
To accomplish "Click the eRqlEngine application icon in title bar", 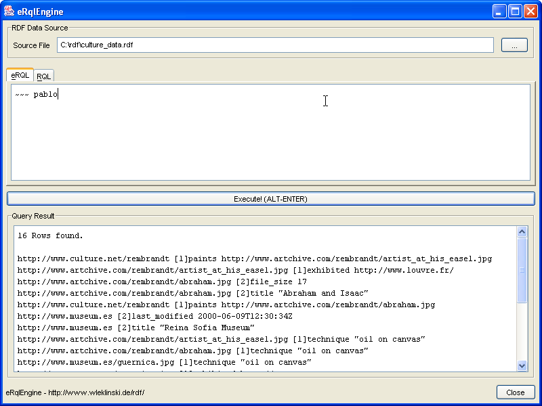I will (9, 11).
